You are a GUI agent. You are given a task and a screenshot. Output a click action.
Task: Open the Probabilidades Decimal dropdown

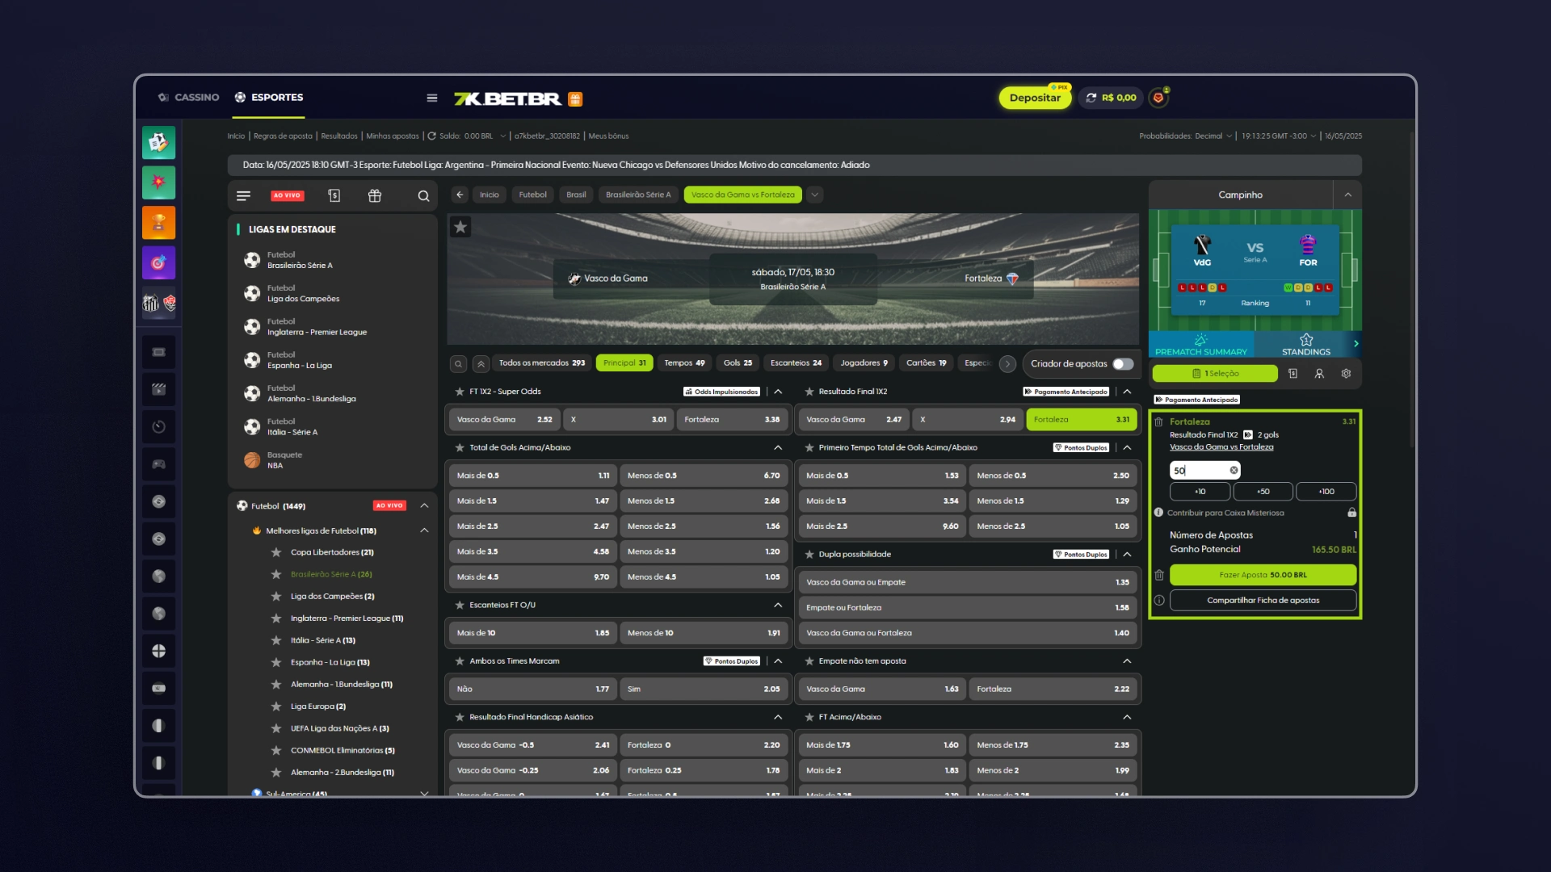click(1186, 136)
